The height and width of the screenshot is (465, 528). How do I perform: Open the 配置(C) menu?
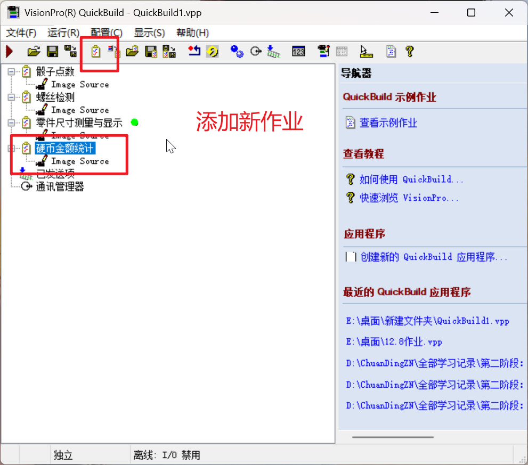[107, 32]
